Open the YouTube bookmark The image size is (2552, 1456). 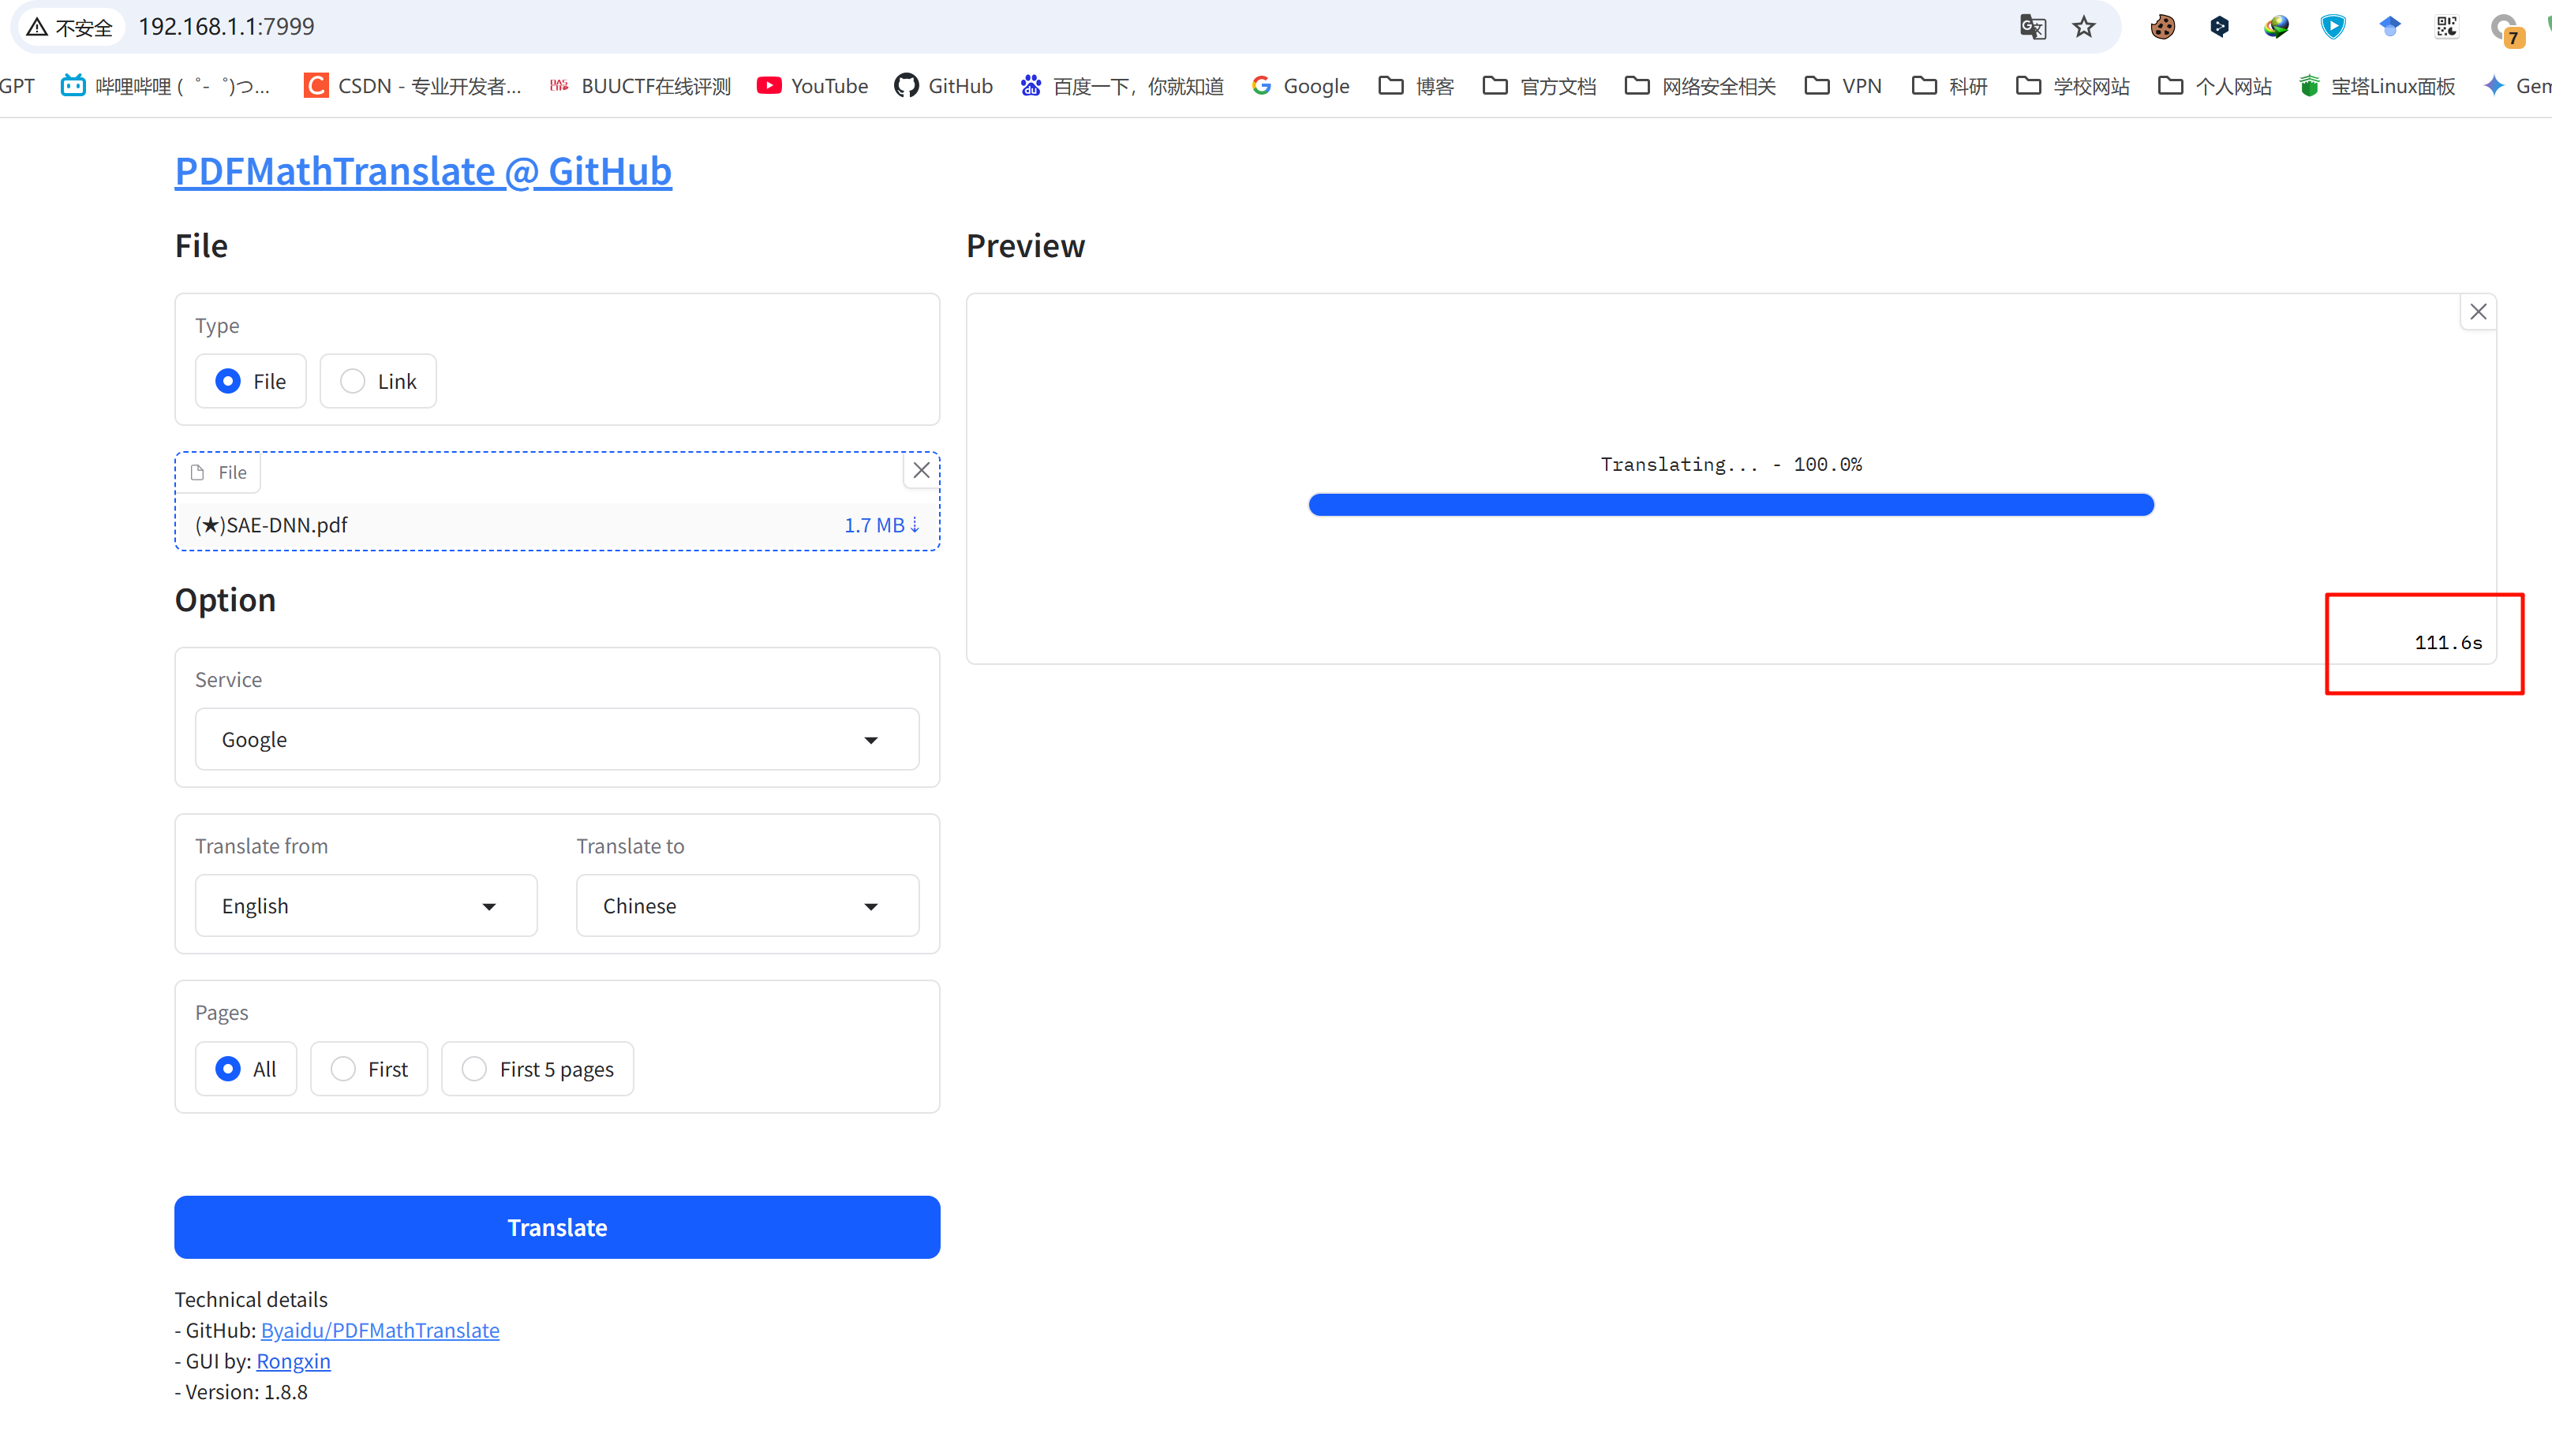coord(812,86)
